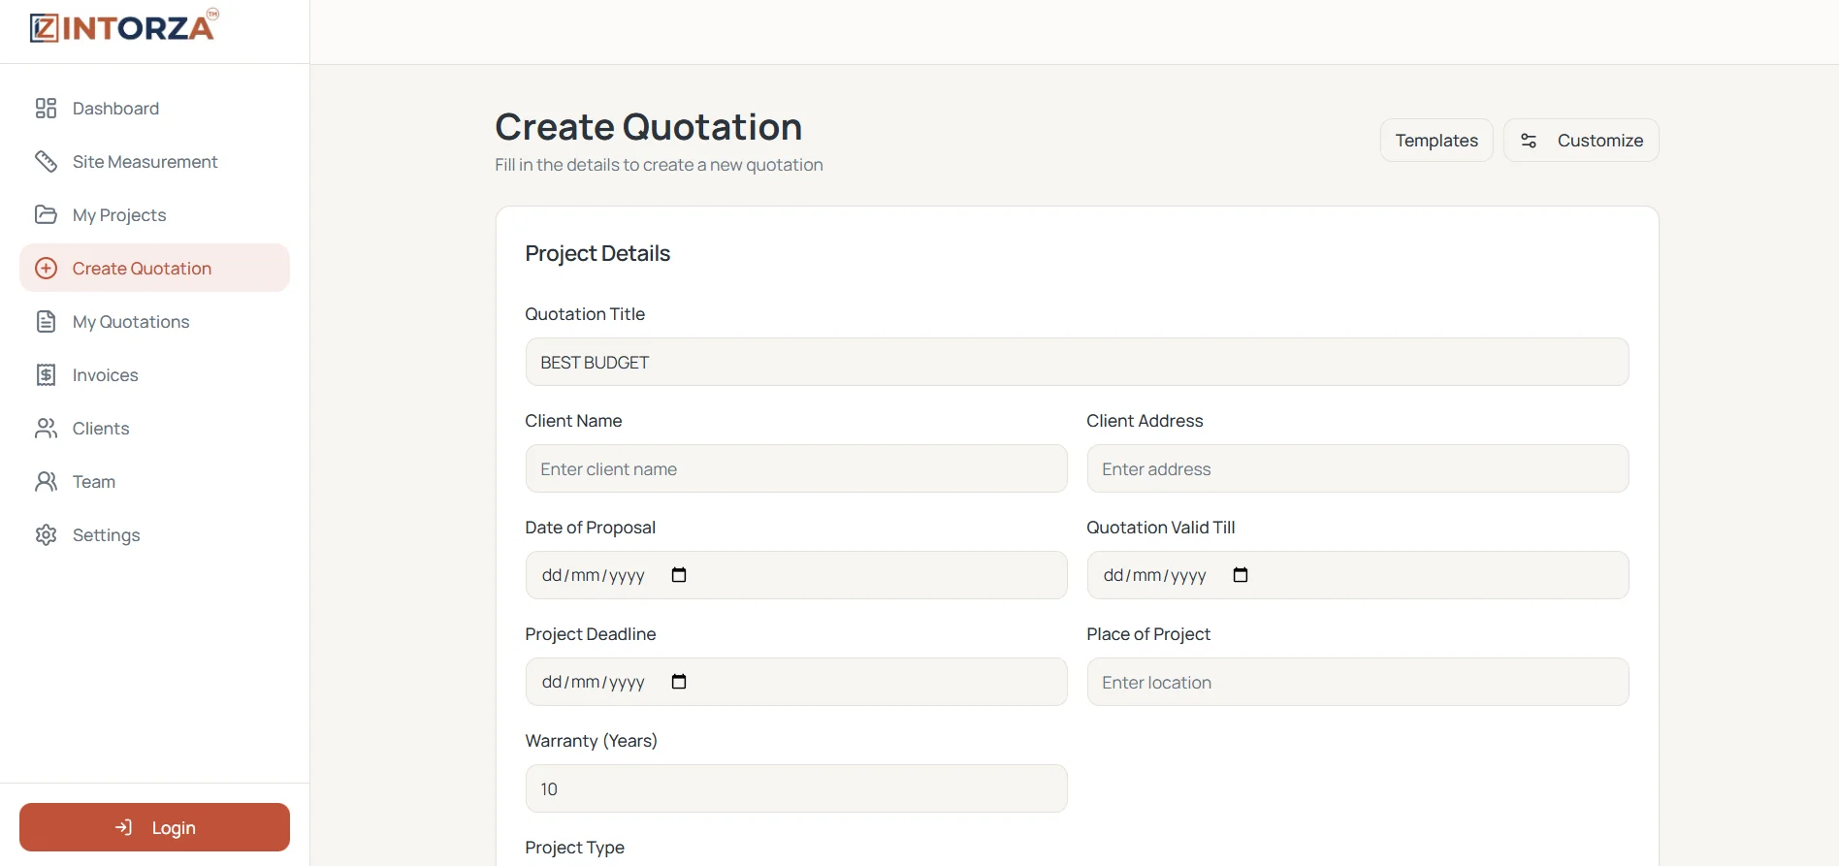Click the Dashboard grid icon
The width and height of the screenshot is (1839, 866).
point(46,108)
